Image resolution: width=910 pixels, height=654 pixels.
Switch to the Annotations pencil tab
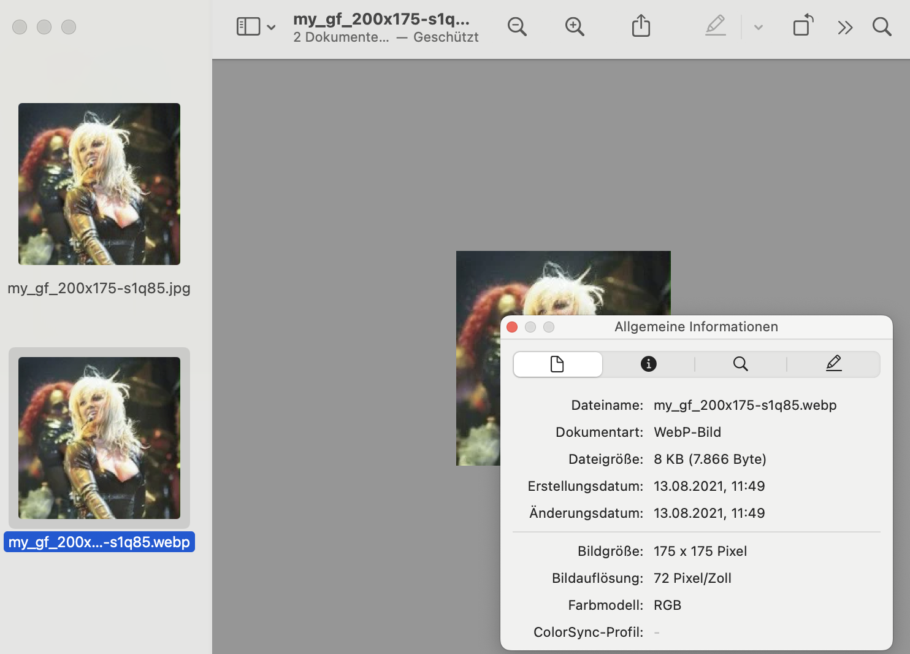click(833, 364)
